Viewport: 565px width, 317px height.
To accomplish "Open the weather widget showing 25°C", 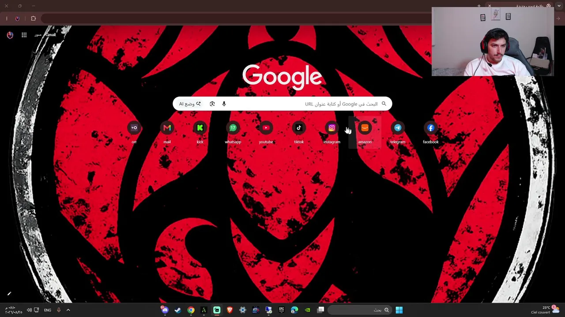I will pyautogui.click(x=546, y=310).
